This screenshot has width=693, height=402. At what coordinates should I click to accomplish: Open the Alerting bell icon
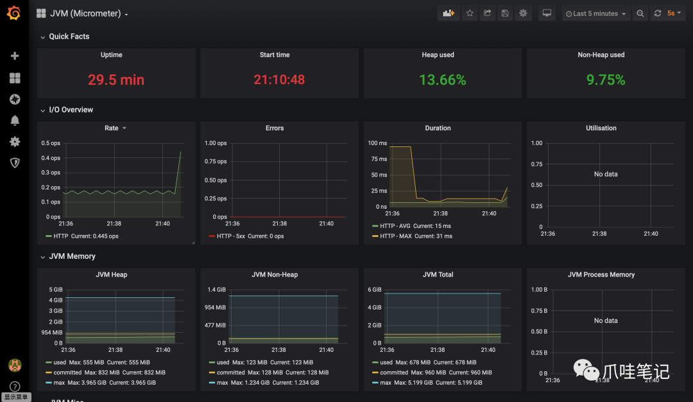pyautogui.click(x=15, y=120)
